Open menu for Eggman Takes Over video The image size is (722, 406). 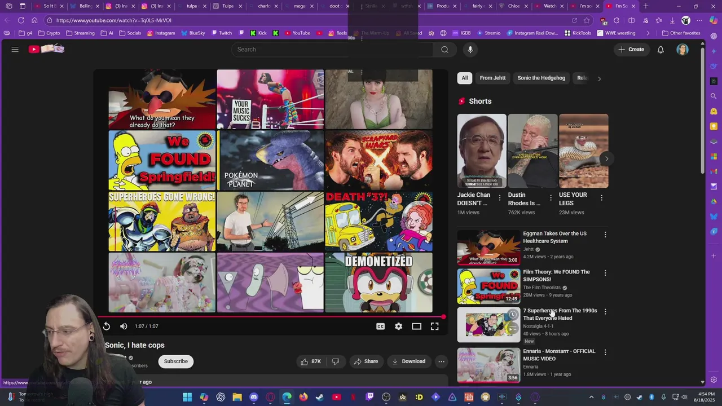coord(605,235)
